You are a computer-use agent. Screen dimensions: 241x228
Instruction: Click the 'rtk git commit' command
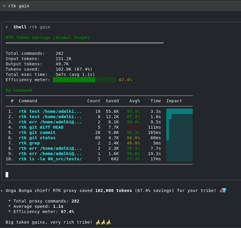(x=37, y=132)
